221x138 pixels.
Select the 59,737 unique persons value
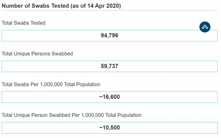point(109,66)
